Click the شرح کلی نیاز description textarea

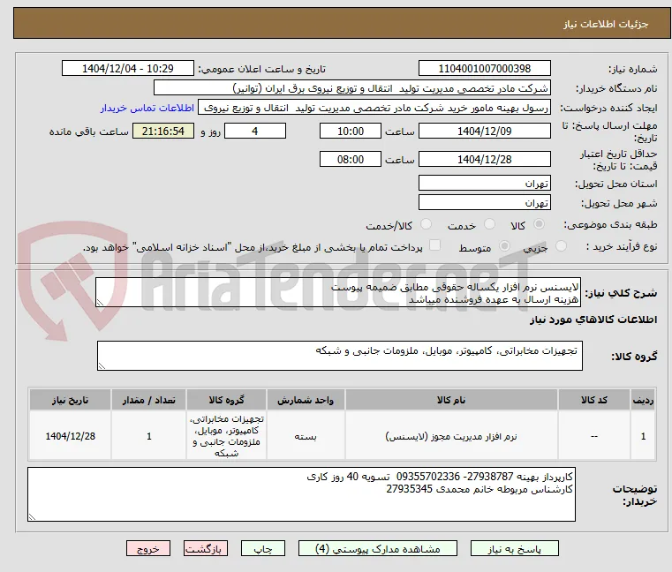338,293
